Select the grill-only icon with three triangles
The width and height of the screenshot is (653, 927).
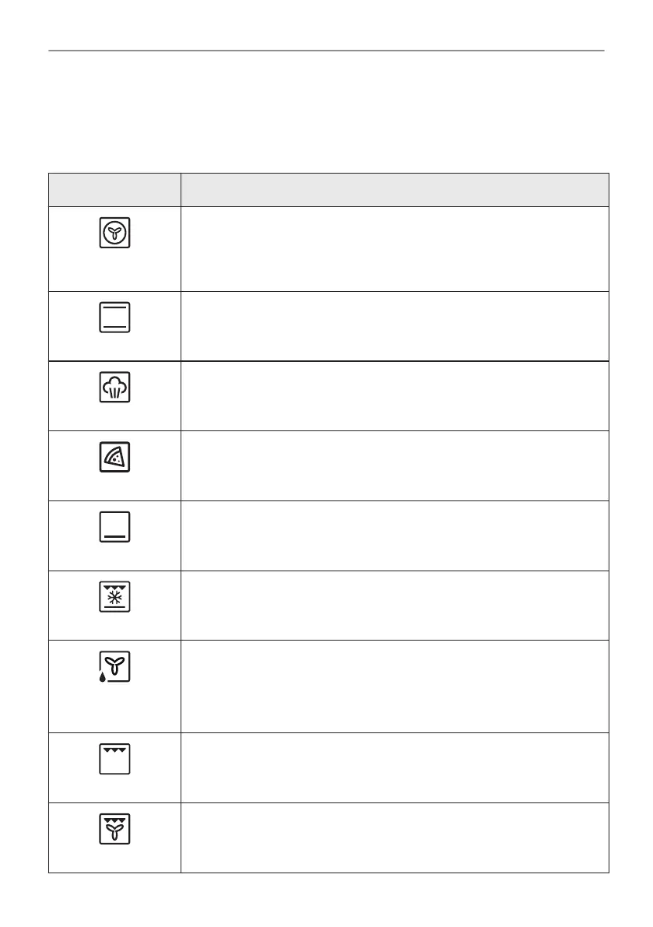pos(114,759)
